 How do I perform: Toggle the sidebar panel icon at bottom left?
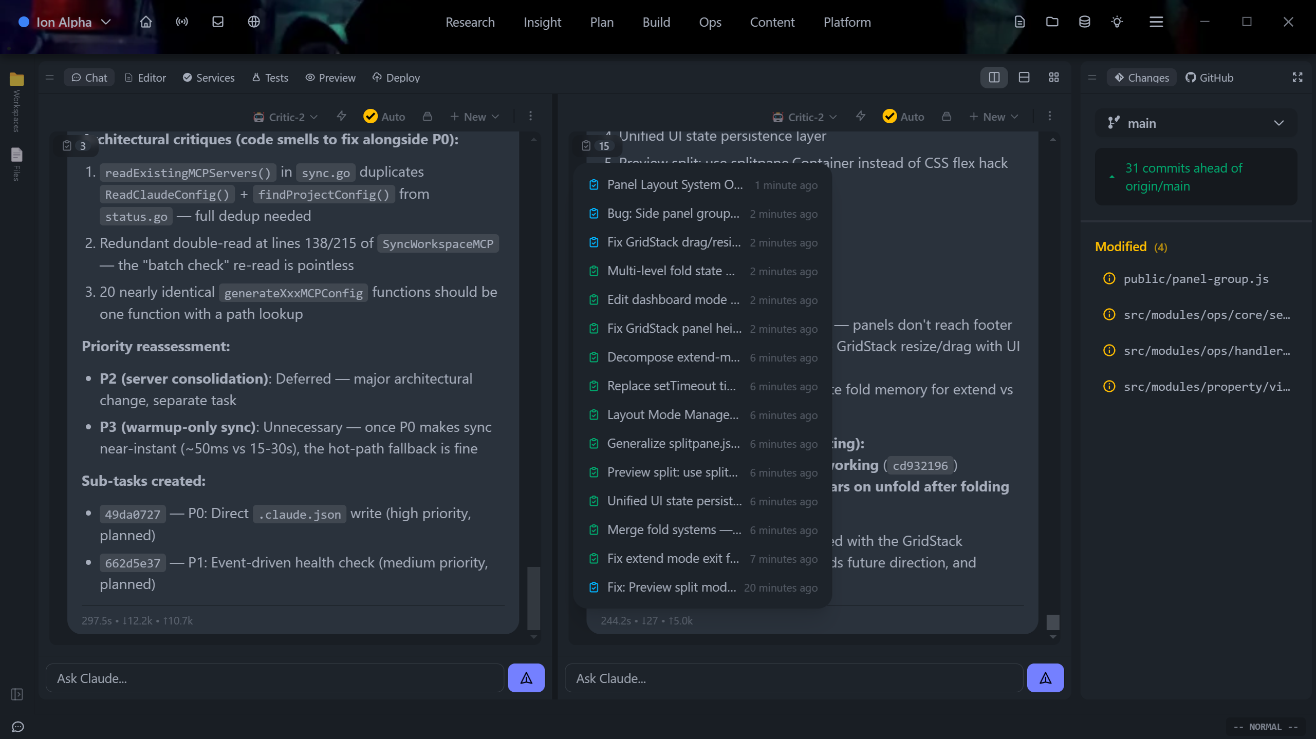17,694
